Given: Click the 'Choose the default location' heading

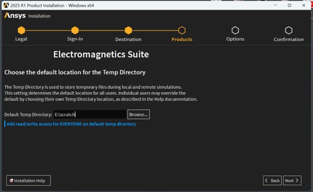Looking at the screenshot, I should point(75,72).
